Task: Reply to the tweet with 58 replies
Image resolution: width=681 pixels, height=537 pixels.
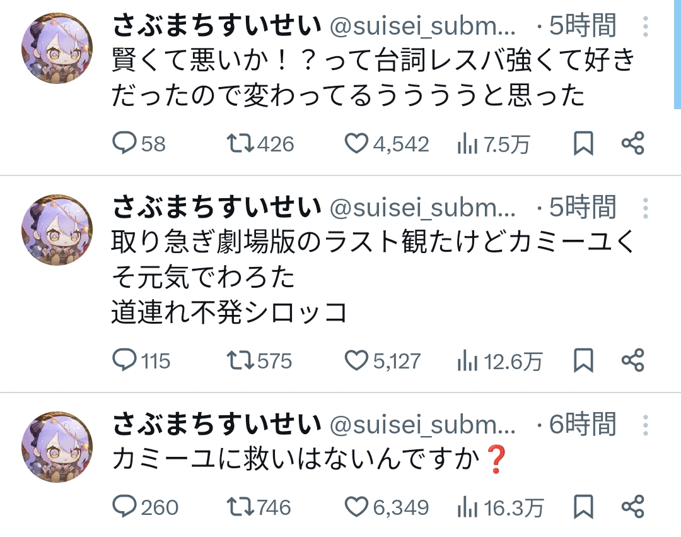Action: [x=124, y=145]
